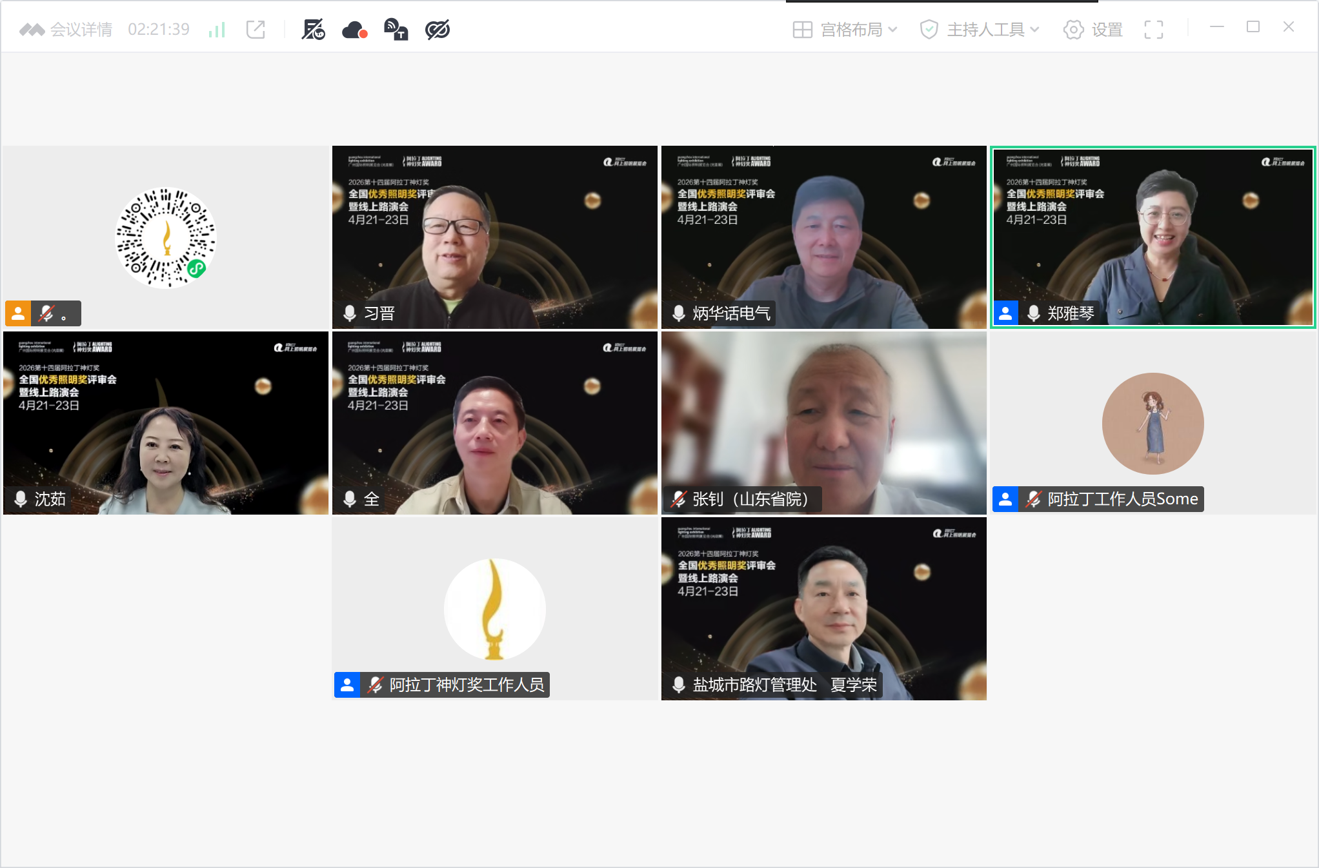Screen dimensions: 1319x868
Task: Click the screenshot-disabled watermark icon
Action: pos(314,30)
